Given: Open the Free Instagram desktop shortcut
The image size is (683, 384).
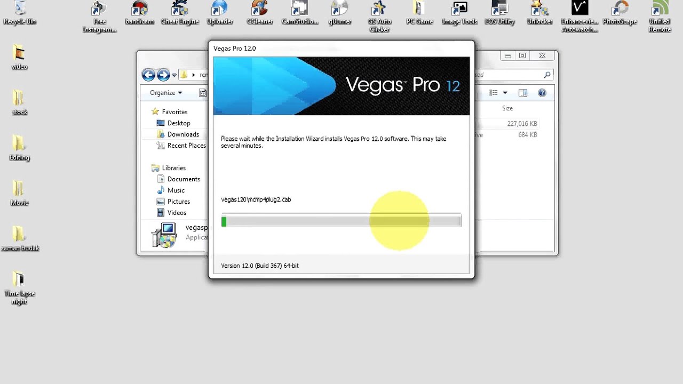Looking at the screenshot, I should pos(99,17).
